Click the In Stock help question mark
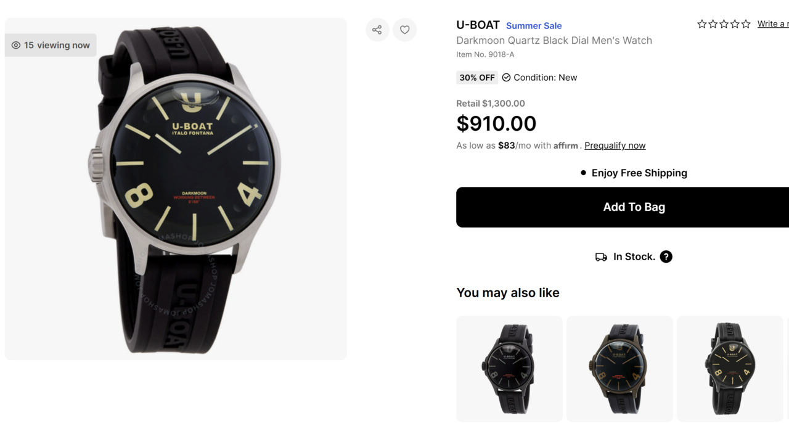The height and width of the screenshot is (423, 789). 666,257
